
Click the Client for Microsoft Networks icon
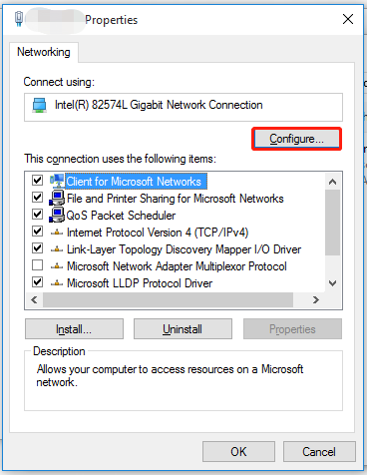[x=57, y=181]
